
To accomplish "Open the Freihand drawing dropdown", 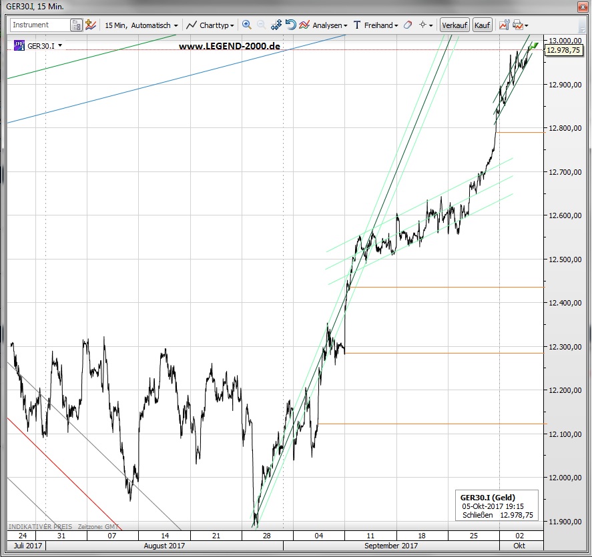I will 381,25.
